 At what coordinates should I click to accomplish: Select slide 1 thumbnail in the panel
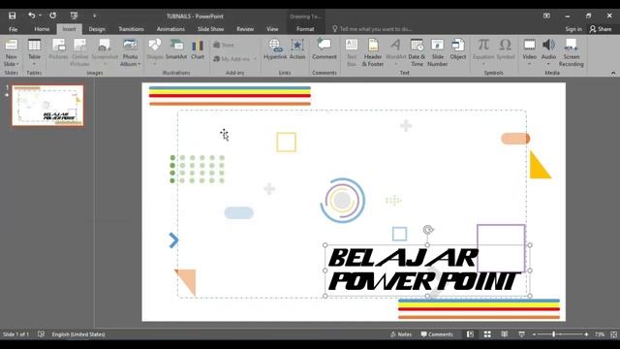[47, 106]
